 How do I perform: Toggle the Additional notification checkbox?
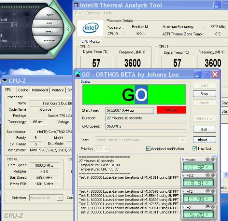[148, 149]
